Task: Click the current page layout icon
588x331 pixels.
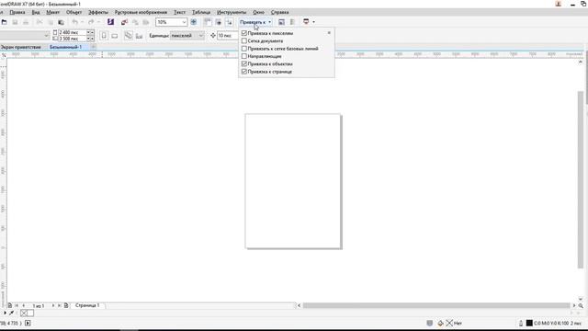Action: 139,36
